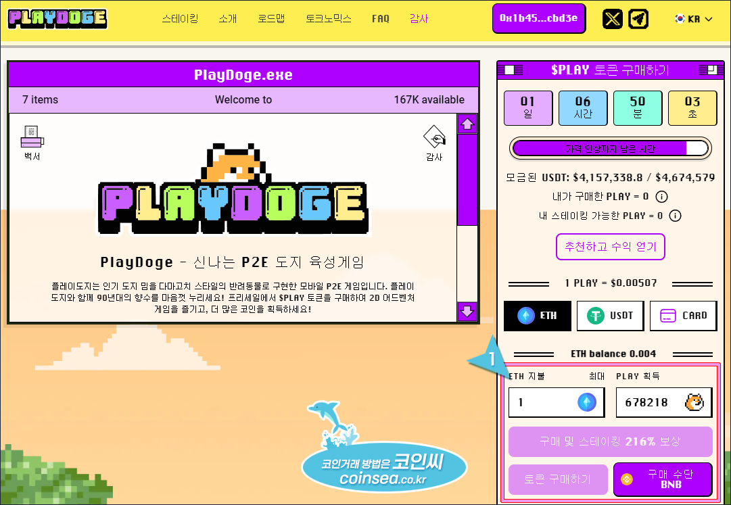Click '1 PLAY = $0.00507' price text
The image size is (731, 505).
[x=610, y=283]
